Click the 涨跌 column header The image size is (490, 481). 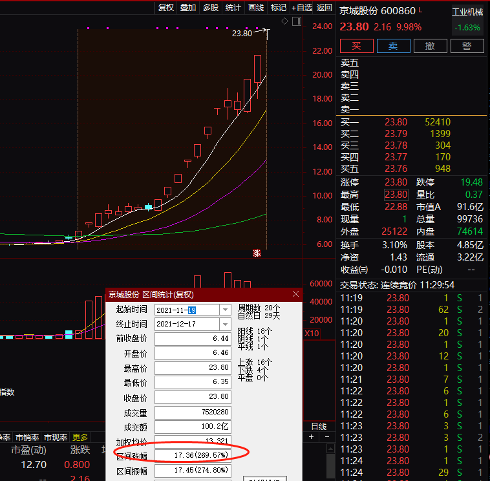(80, 450)
